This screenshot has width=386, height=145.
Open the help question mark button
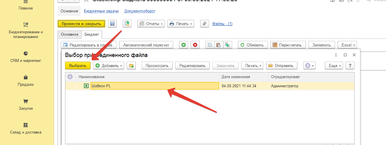[x=350, y=66]
